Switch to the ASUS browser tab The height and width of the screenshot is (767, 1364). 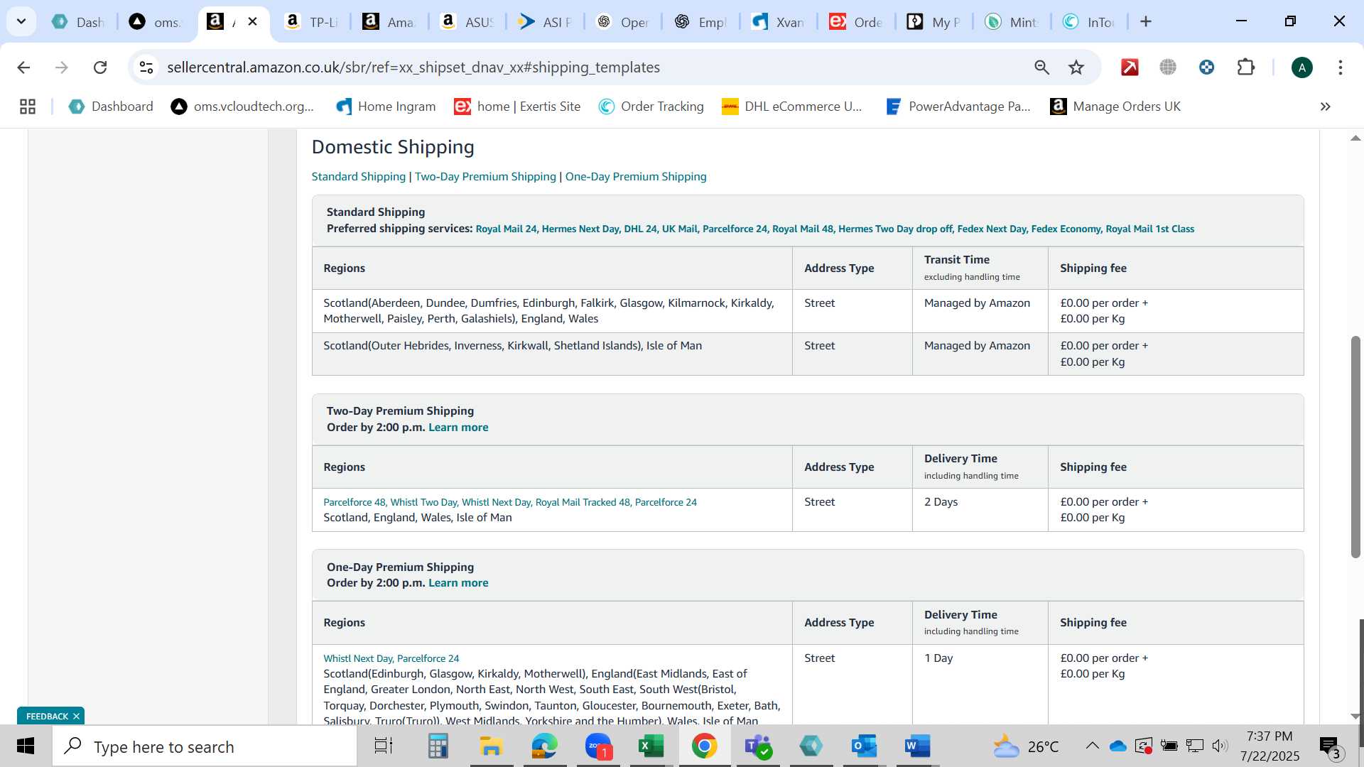[467, 22]
